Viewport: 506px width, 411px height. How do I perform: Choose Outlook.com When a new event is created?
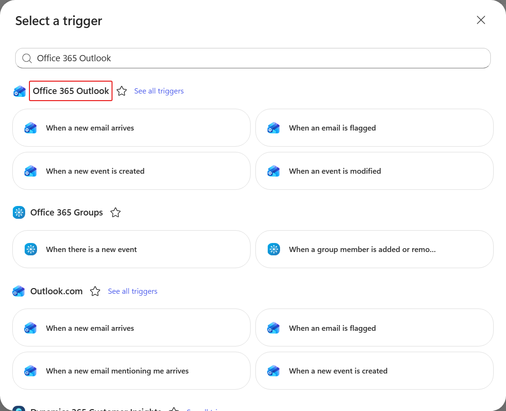pos(375,371)
